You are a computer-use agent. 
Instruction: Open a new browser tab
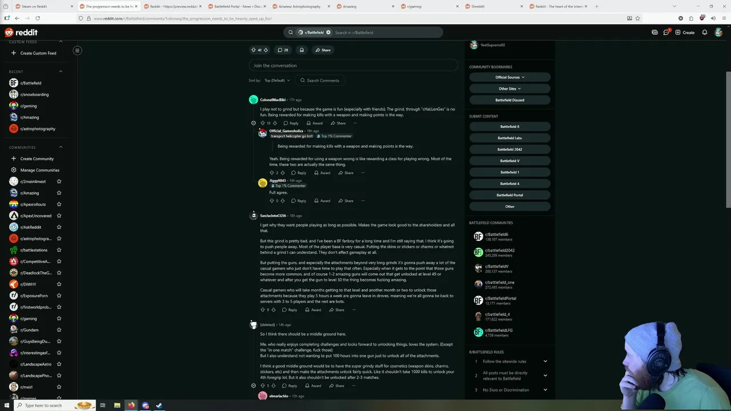pyautogui.click(x=596, y=6)
